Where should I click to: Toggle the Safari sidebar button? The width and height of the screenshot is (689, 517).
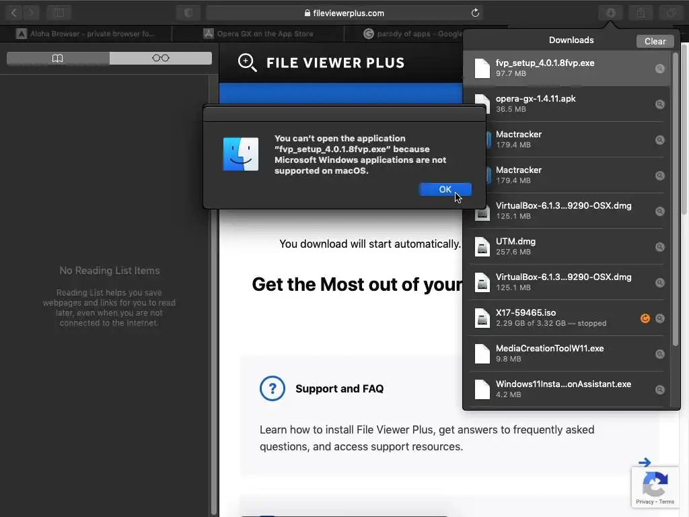coord(59,13)
